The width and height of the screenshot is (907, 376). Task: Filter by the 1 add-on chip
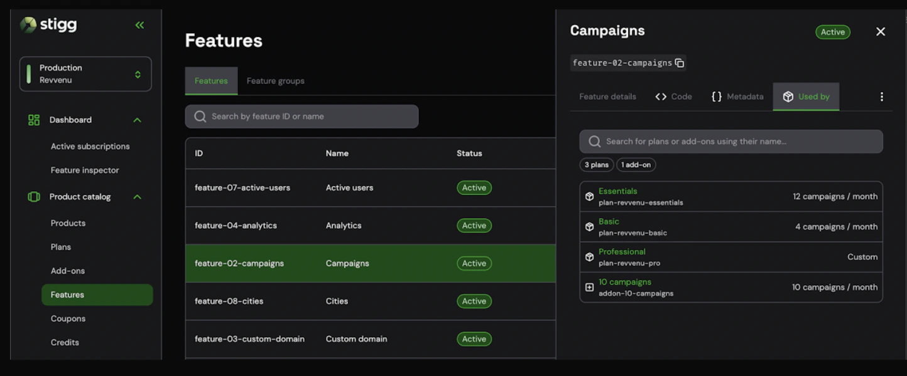[x=636, y=165]
